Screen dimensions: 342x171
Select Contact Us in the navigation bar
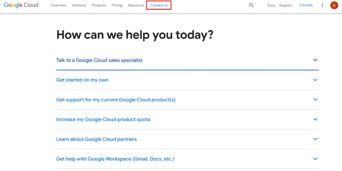[159, 5]
